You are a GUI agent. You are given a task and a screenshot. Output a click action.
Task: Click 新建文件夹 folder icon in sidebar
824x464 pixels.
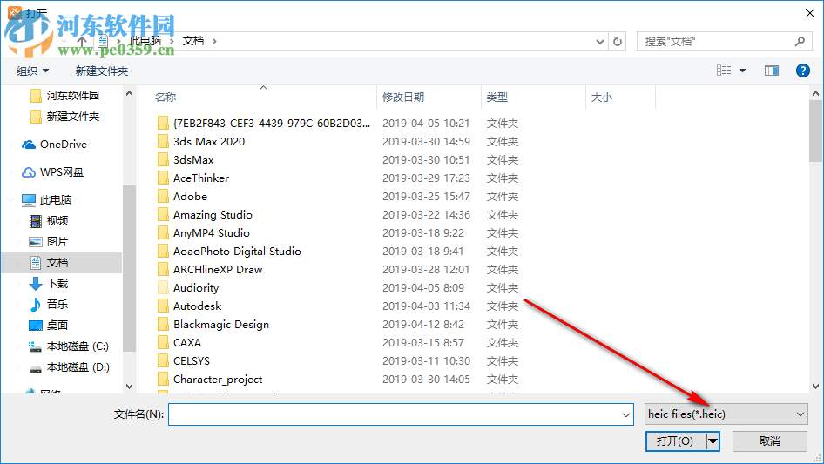[36, 116]
